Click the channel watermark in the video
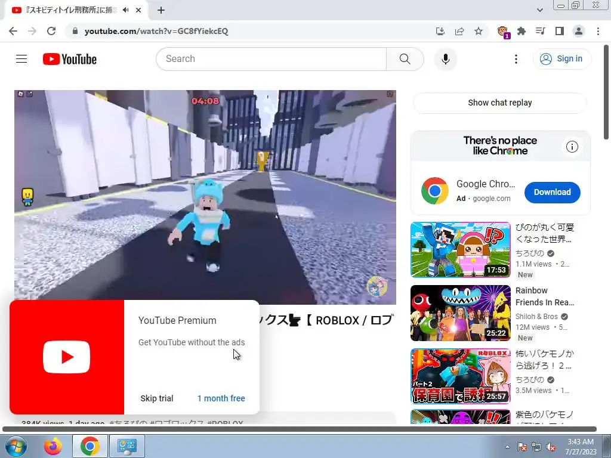This screenshot has width=611, height=458. coord(377,286)
